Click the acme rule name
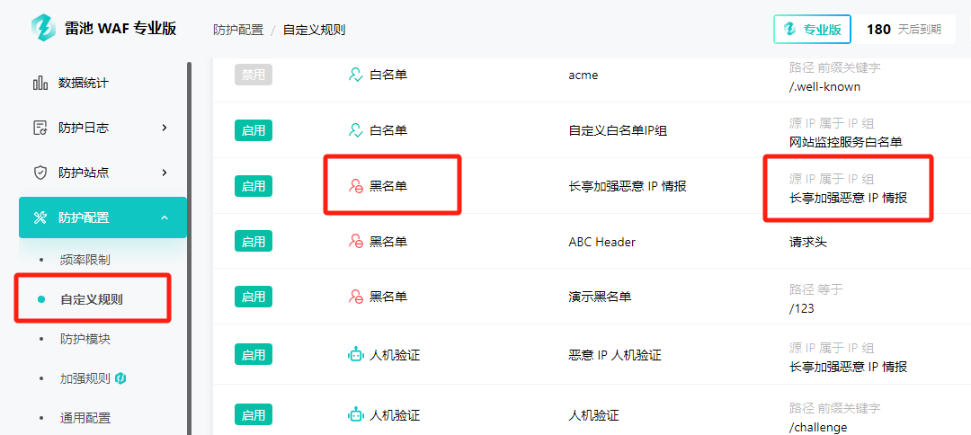This screenshot has height=435, width=971. click(583, 75)
